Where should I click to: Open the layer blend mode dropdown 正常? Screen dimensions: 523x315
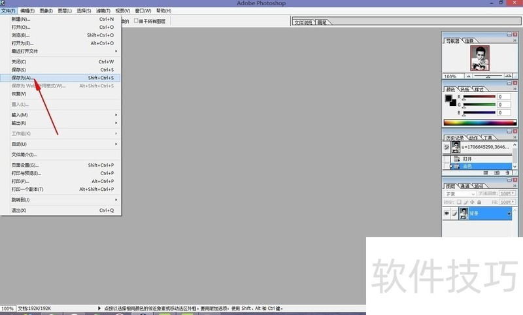click(x=460, y=193)
